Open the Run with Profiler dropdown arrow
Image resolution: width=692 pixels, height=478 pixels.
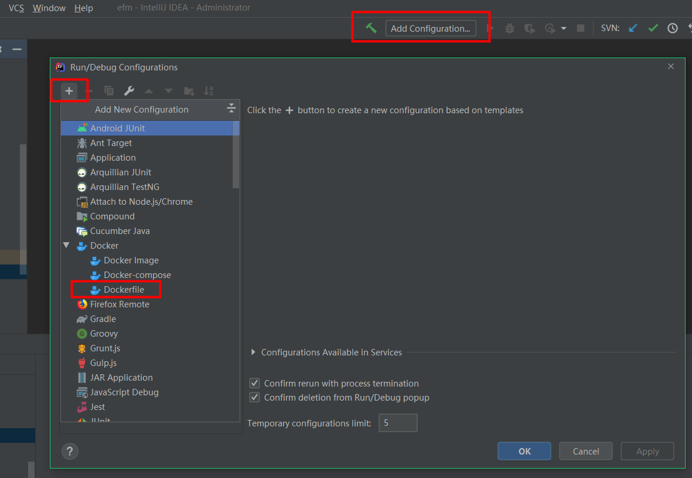point(564,28)
